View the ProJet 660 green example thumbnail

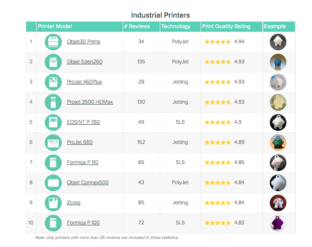coord(278,142)
